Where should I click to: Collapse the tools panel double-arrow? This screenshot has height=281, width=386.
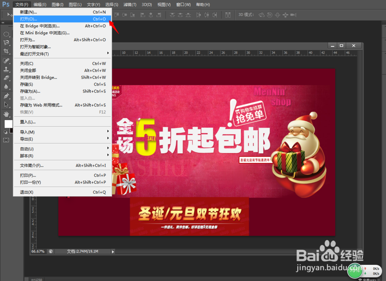pyautogui.click(x=3, y=23)
